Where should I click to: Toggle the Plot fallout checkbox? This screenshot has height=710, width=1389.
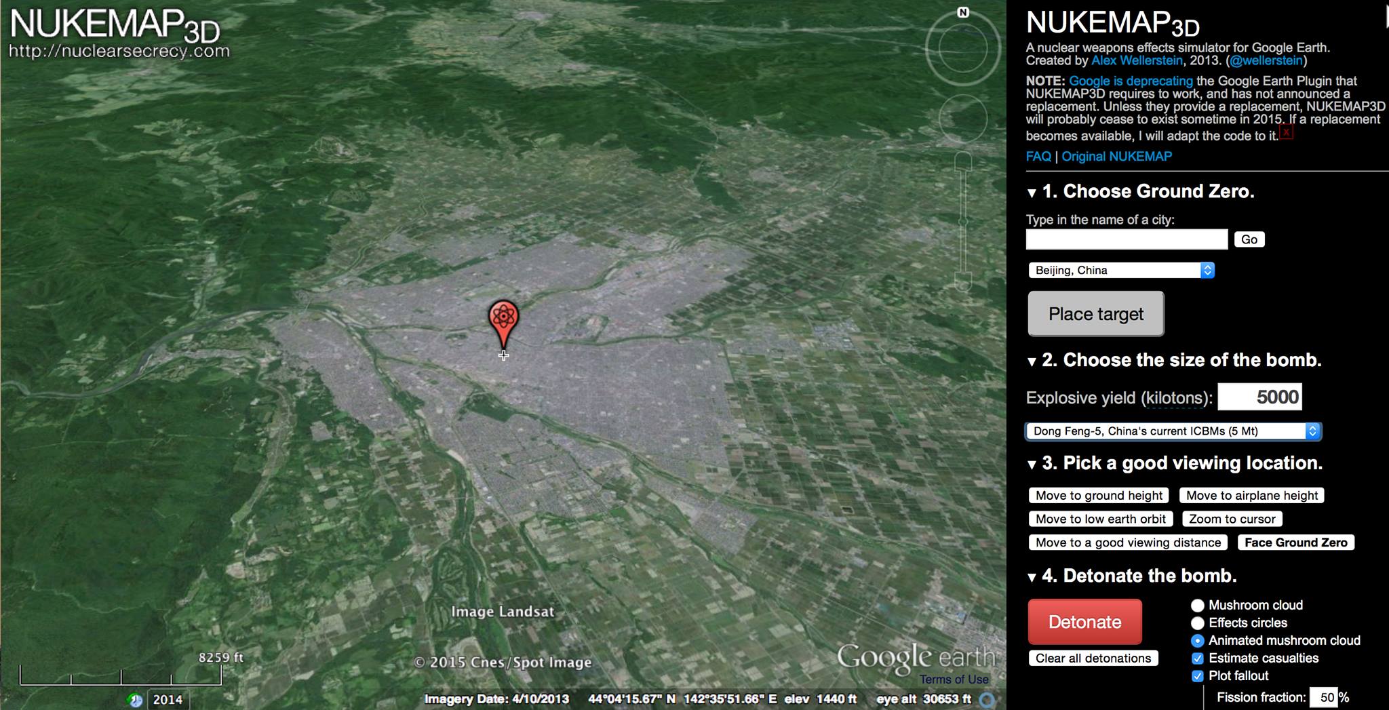pyautogui.click(x=1198, y=675)
